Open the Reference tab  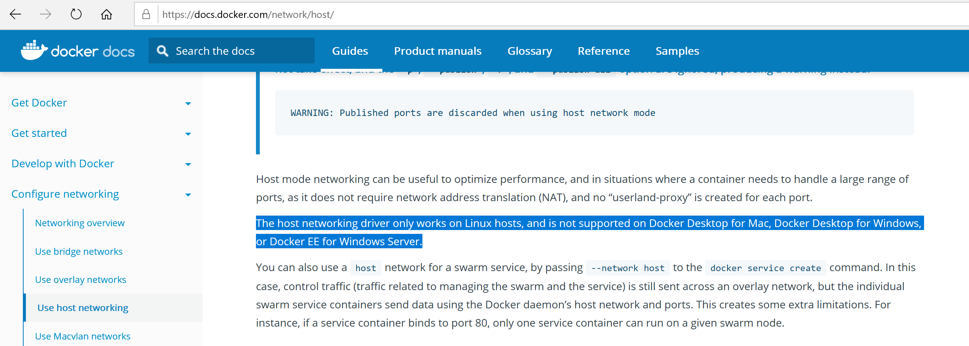pyautogui.click(x=604, y=51)
